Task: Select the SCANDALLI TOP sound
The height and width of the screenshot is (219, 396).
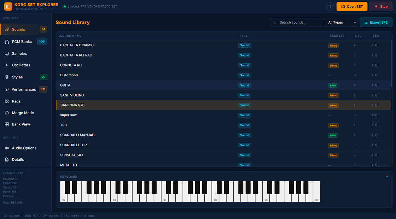Action: click(223, 145)
